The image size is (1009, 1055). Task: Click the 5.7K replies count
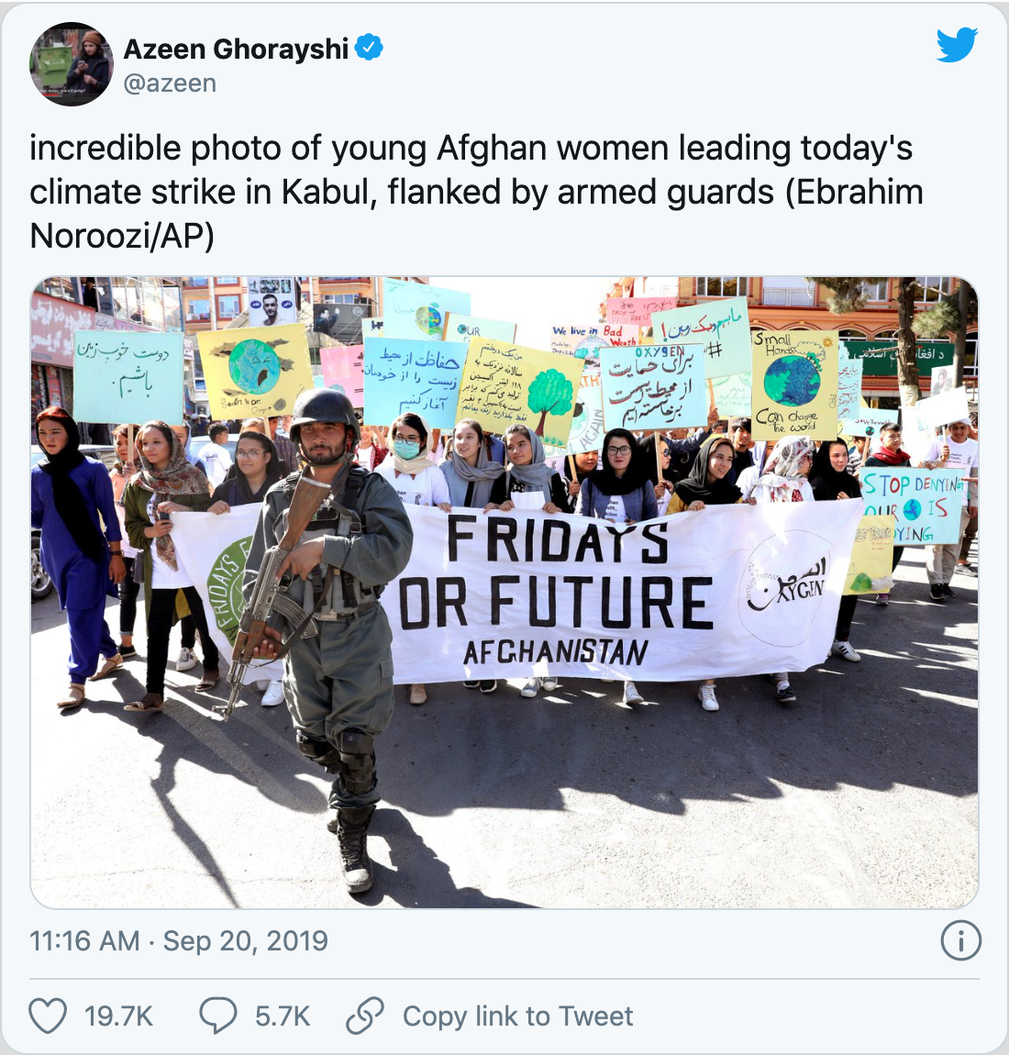tap(283, 1016)
